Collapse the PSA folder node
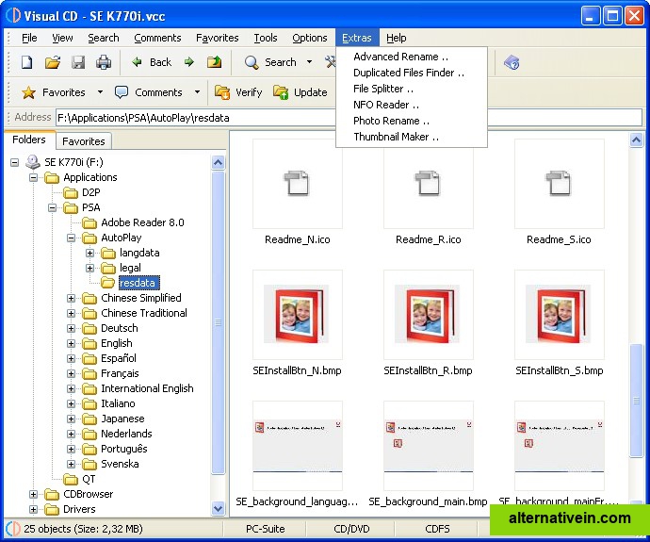This screenshot has height=542, width=650. [52, 207]
